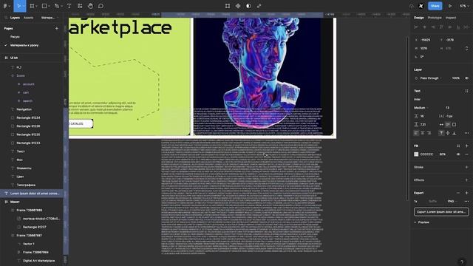
Task: Open Text styles four-dot icon
Action: [x=466, y=91]
